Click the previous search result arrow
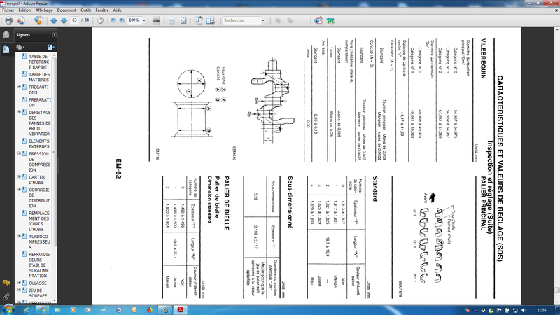 (278, 20)
